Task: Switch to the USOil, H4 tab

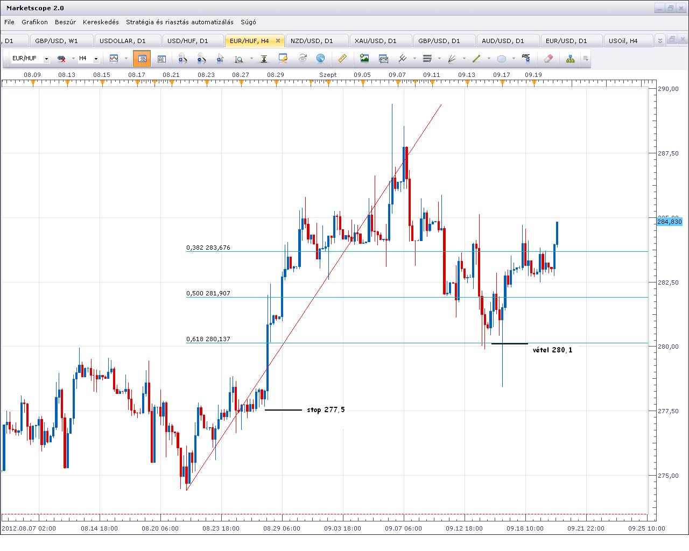Action: (x=628, y=41)
